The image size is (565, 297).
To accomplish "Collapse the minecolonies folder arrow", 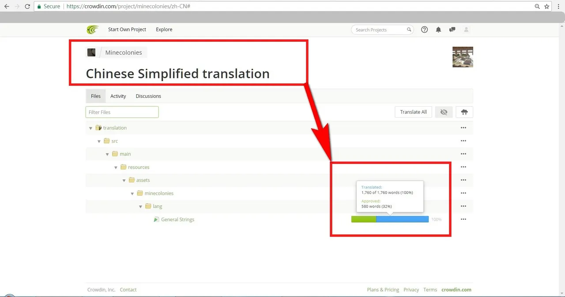I will (132, 193).
